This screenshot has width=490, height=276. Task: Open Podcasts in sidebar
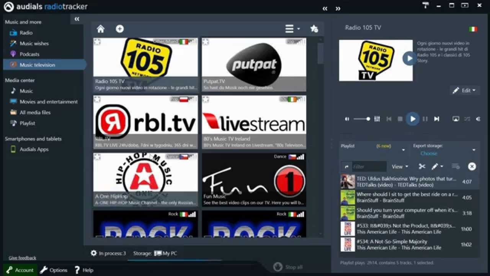pos(29,54)
